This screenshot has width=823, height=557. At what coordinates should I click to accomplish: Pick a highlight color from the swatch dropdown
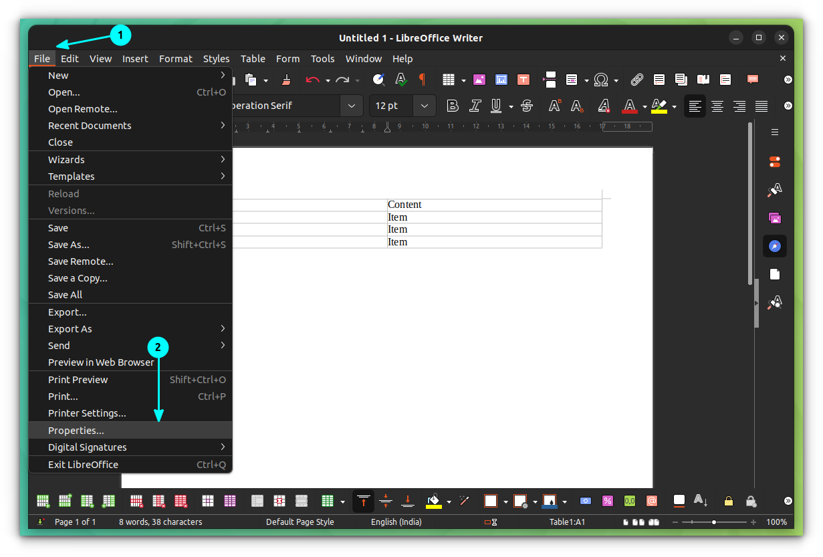(673, 106)
